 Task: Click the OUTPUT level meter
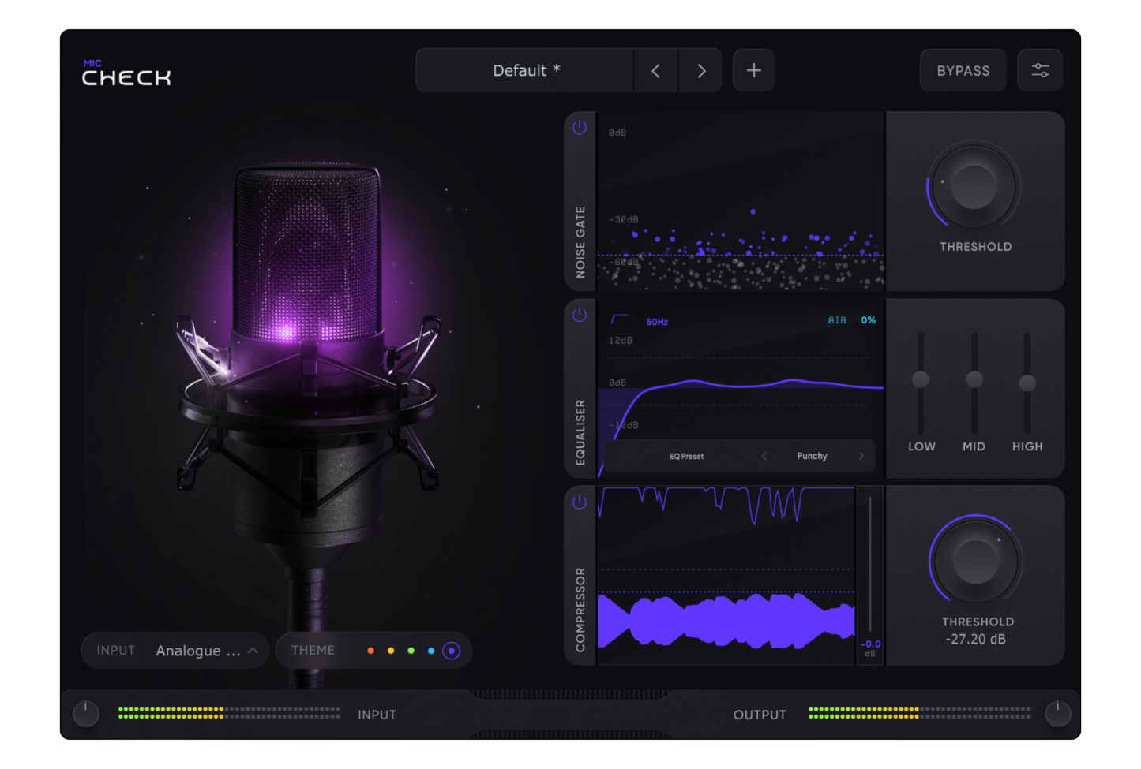(919, 713)
